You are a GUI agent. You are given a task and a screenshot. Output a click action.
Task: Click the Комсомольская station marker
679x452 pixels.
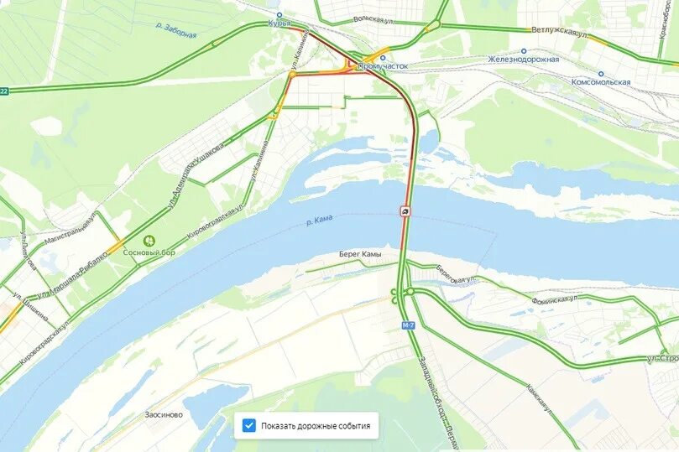point(601,74)
